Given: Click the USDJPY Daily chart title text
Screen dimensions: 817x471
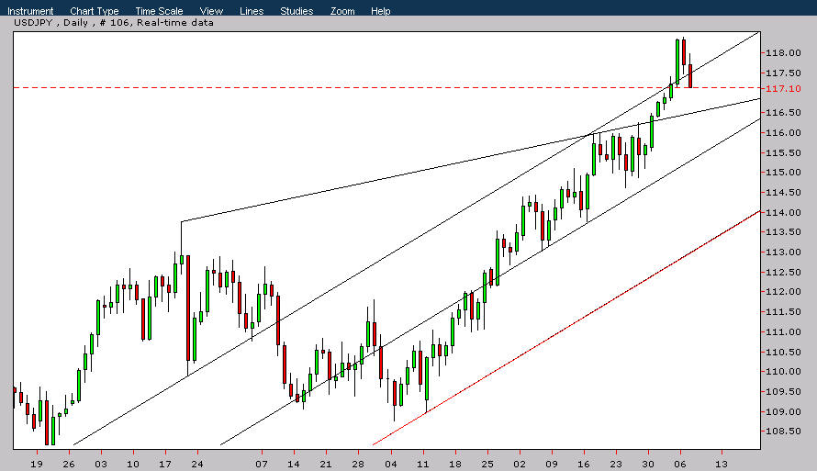Looking at the screenshot, I should [x=114, y=22].
